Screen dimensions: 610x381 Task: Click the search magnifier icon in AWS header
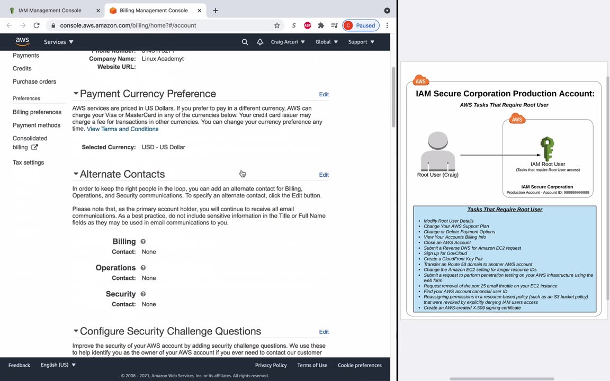(x=245, y=42)
